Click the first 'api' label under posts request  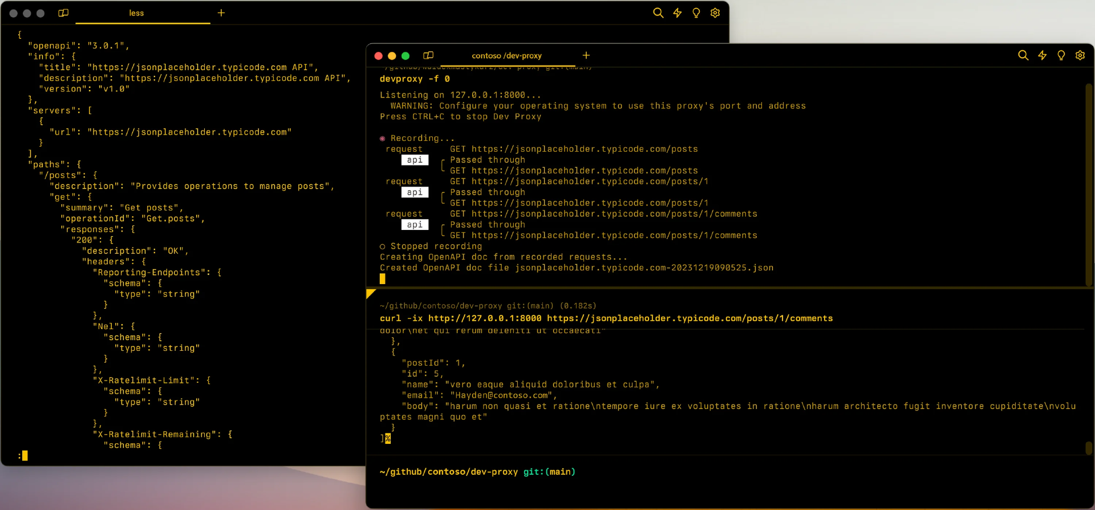(x=415, y=160)
